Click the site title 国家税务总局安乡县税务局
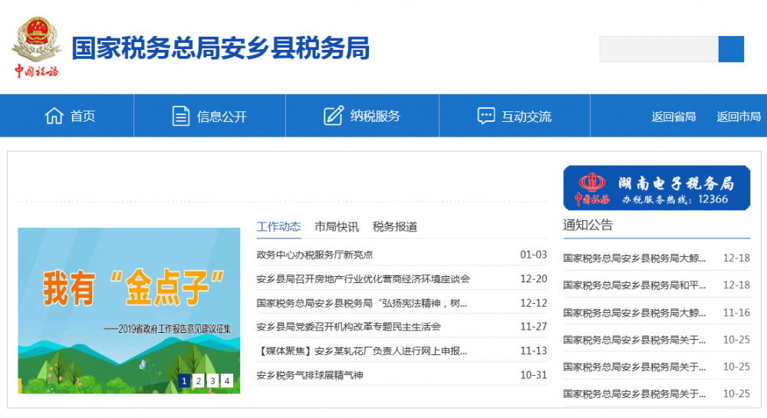767x418 pixels. click(221, 48)
